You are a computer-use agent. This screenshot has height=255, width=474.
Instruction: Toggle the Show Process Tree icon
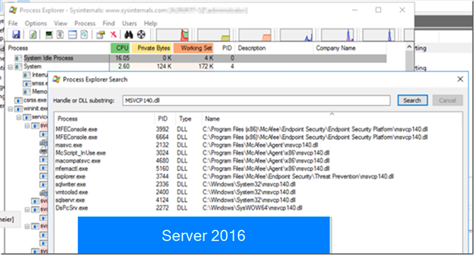(x=60, y=35)
